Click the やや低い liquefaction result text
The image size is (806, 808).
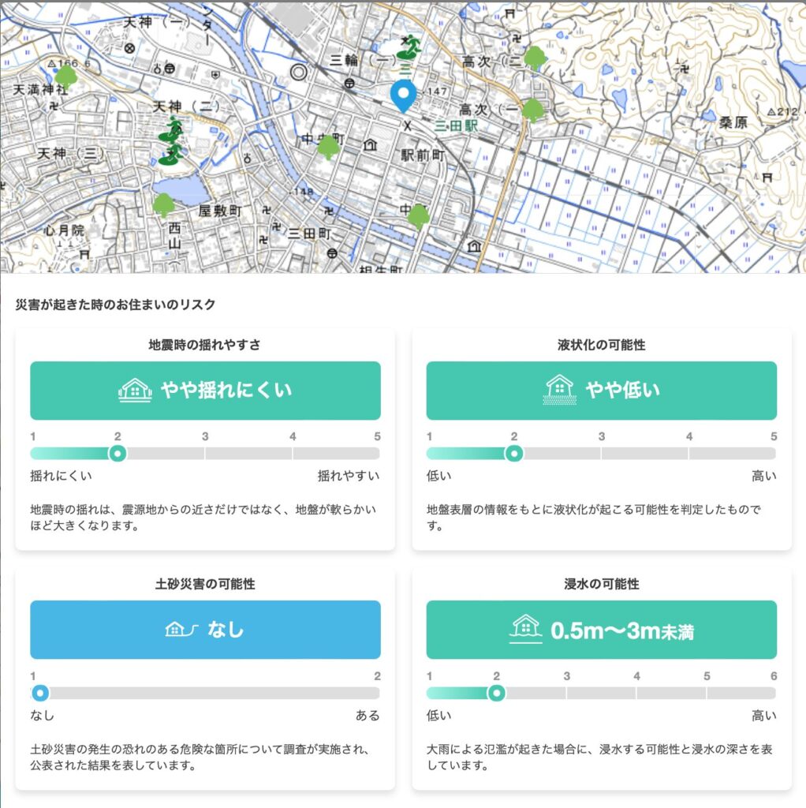tap(622, 390)
